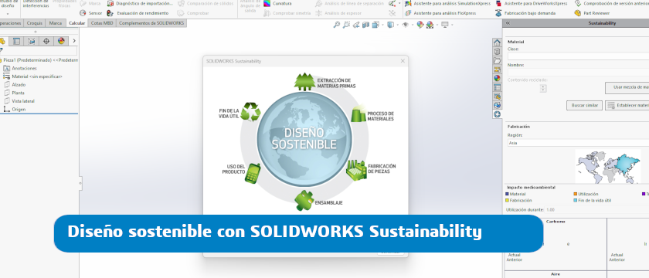Click Detección de interferencias command
This screenshot has height=278, width=649.
pos(36,4)
